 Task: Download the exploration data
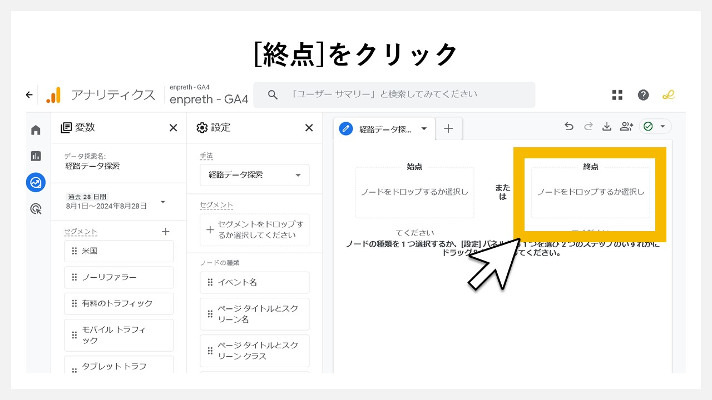[607, 126]
